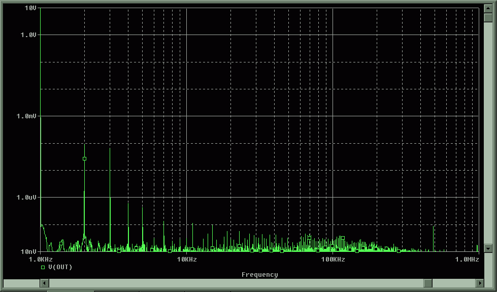This screenshot has height=292, width=497.
Task: Click the 10V y-axis label
Action: click(x=30, y=8)
